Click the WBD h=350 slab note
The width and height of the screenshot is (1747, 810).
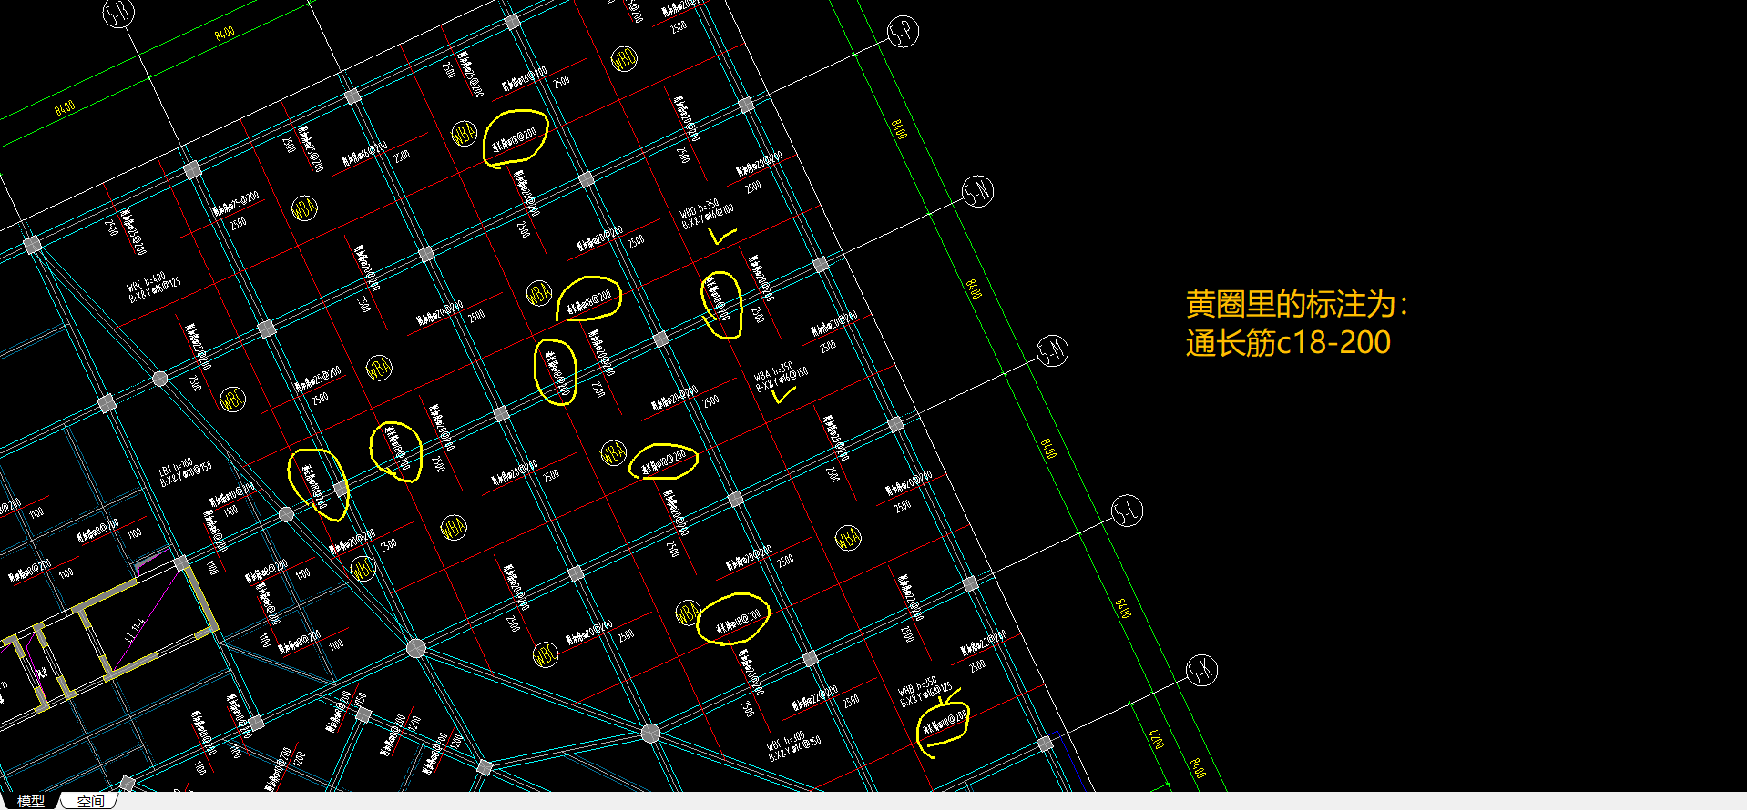706,214
